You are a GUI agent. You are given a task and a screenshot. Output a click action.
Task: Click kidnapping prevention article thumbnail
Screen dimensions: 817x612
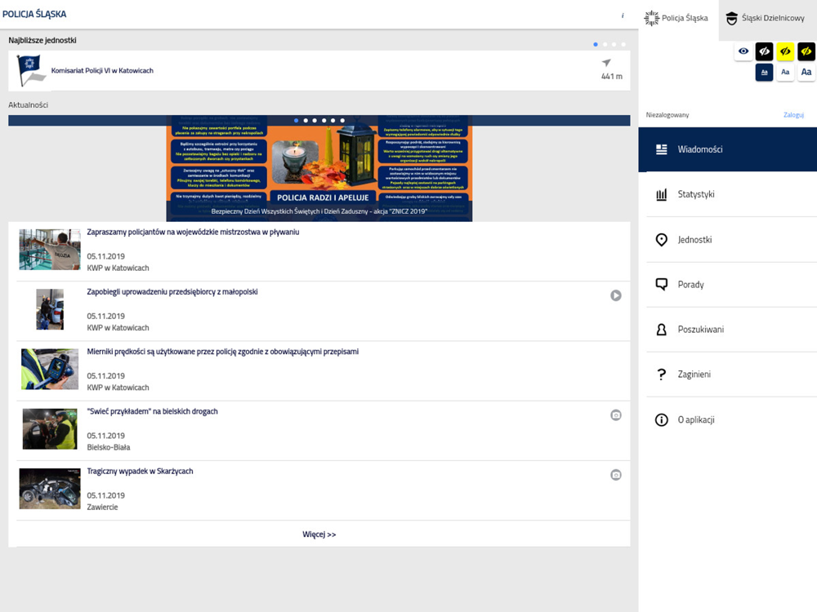pos(50,309)
